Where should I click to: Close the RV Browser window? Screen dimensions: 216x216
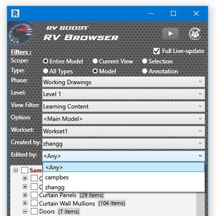(196, 13)
